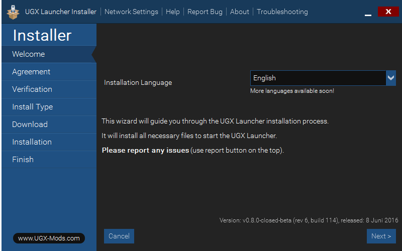402x251 pixels.
Task: Click the UGX Launcher Installer title
Action: [x=61, y=12]
